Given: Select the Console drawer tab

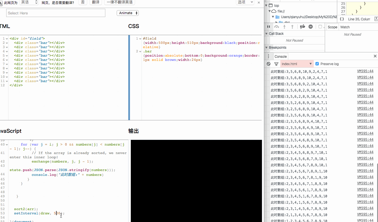Looking at the screenshot, I should click(281, 57).
